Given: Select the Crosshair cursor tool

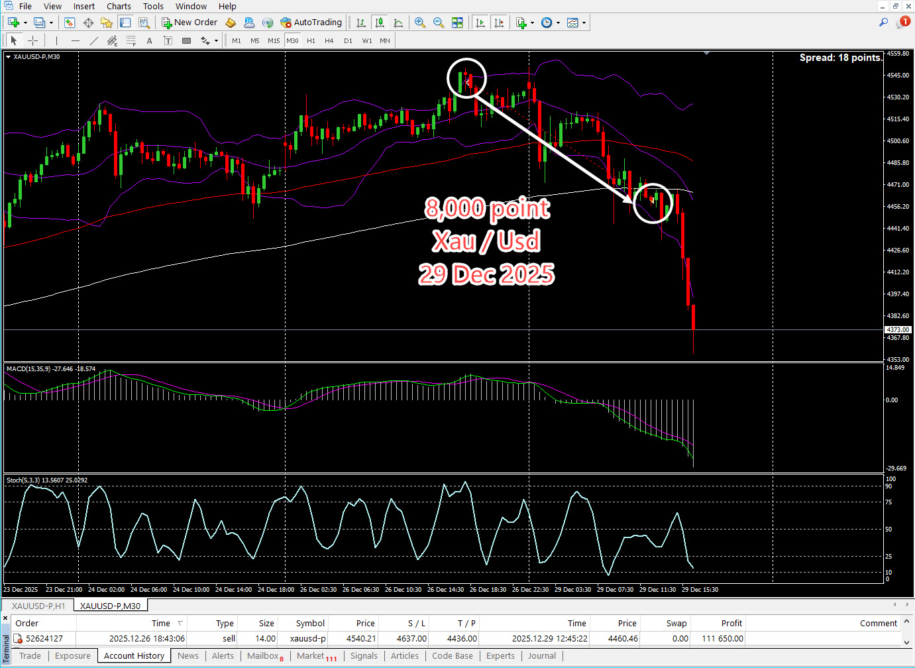Looking at the screenshot, I should [32, 41].
